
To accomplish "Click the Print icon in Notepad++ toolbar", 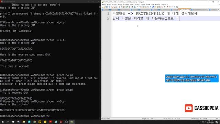I will (117, 7).
